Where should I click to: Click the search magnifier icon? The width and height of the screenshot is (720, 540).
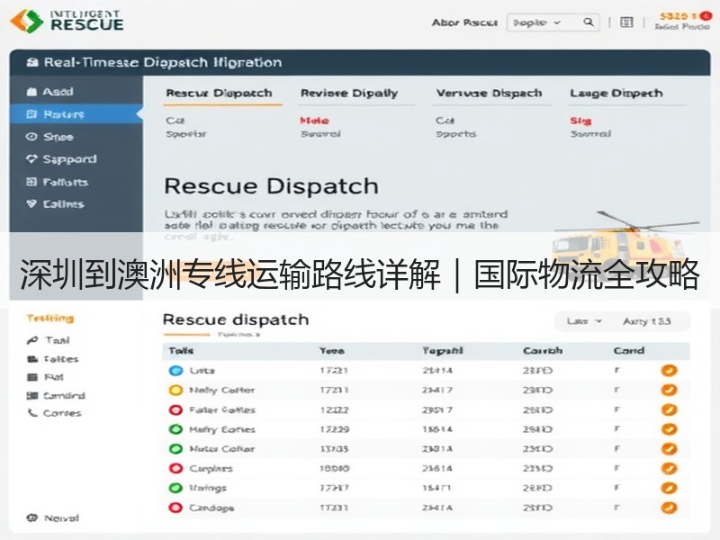point(588,22)
